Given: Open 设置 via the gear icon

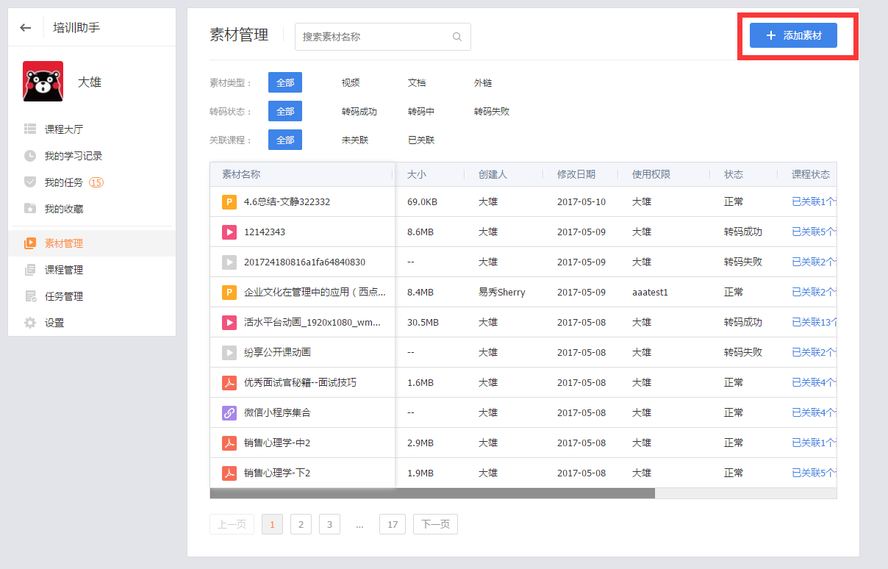Looking at the screenshot, I should pos(30,323).
